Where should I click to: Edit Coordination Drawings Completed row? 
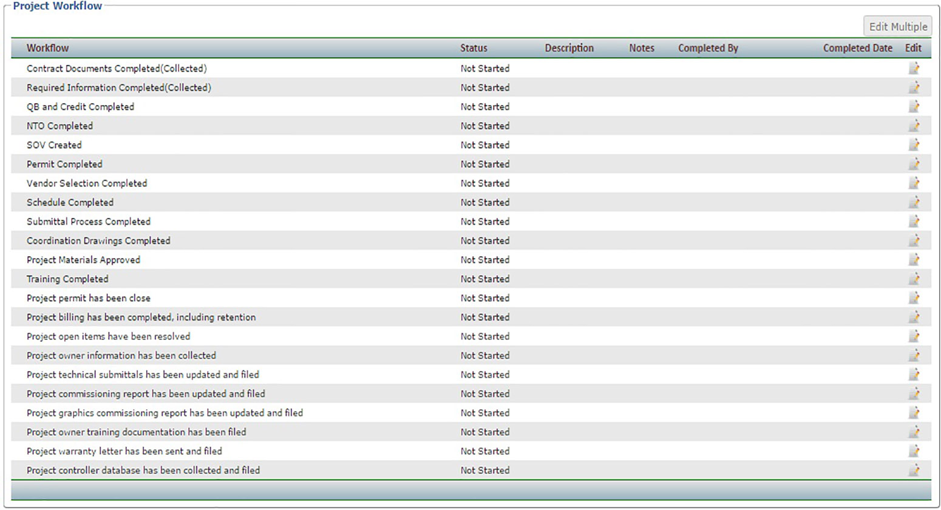914,240
